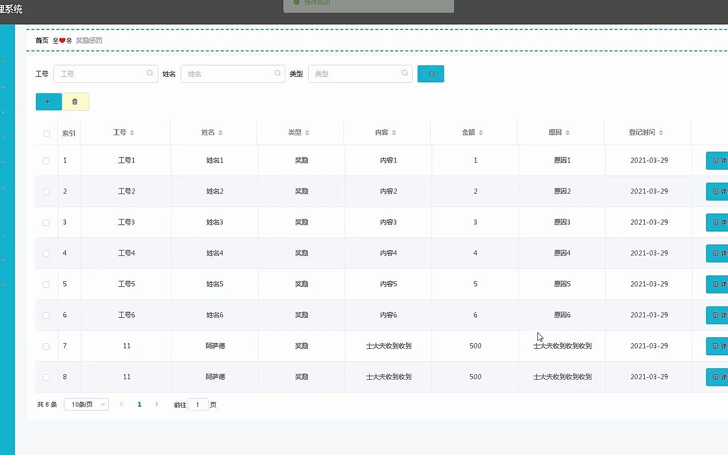The height and width of the screenshot is (455, 728).
Task: Check the row 8 checkbox
Action: click(46, 377)
